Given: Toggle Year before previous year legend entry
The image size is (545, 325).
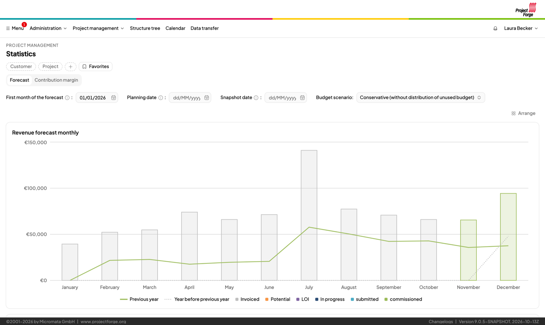Looking at the screenshot, I should [197, 299].
